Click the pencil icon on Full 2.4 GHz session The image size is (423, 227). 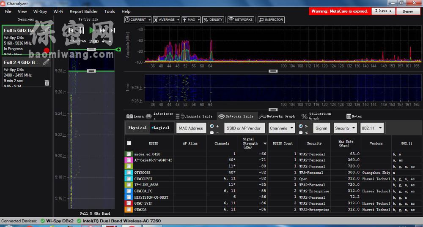(46, 62)
